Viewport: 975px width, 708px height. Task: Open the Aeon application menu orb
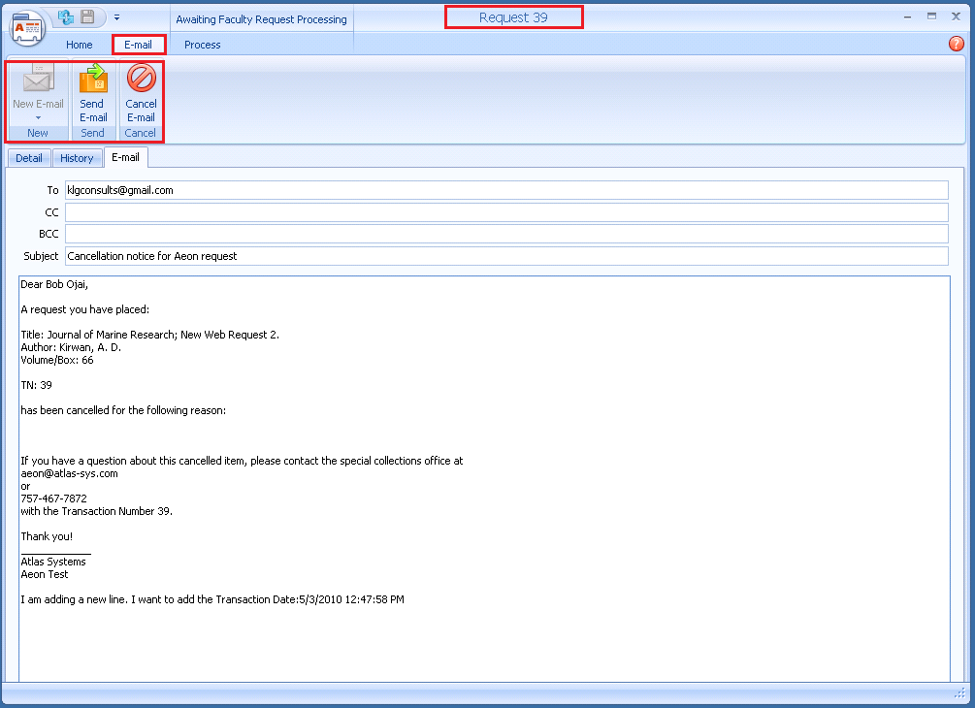(28, 26)
